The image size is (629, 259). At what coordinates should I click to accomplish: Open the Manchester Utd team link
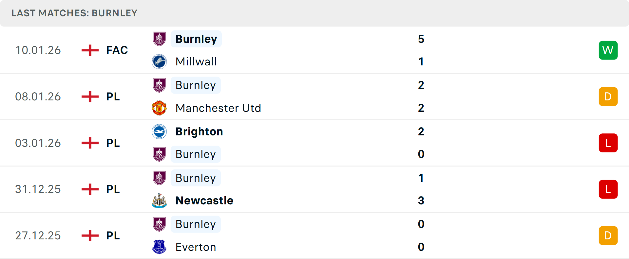pyautogui.click(x=218, y=108)
